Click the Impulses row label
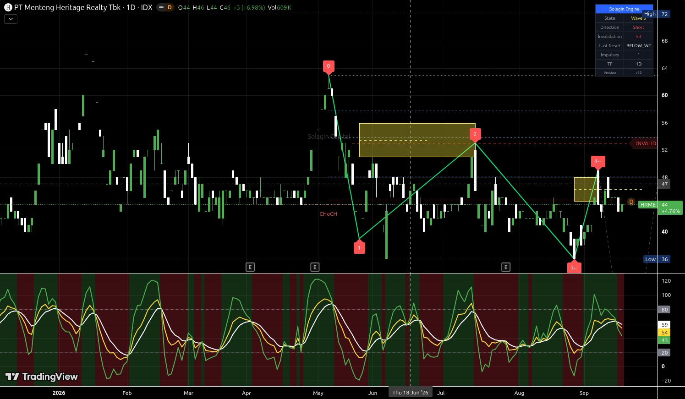685x399 pixels. (x=610, y=55)
